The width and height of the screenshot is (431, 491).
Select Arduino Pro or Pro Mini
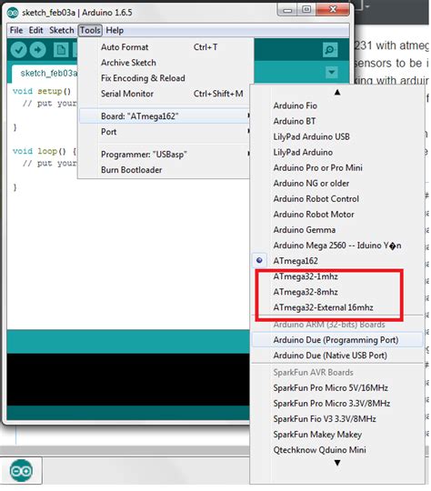(337, 168)
